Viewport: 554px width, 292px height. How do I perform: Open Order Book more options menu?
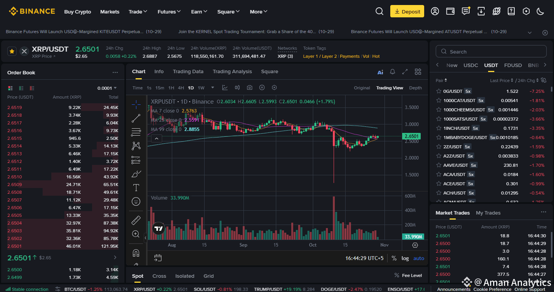click(115, 72)
